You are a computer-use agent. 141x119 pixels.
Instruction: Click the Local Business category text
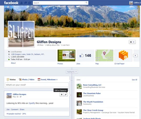(16, 52)
